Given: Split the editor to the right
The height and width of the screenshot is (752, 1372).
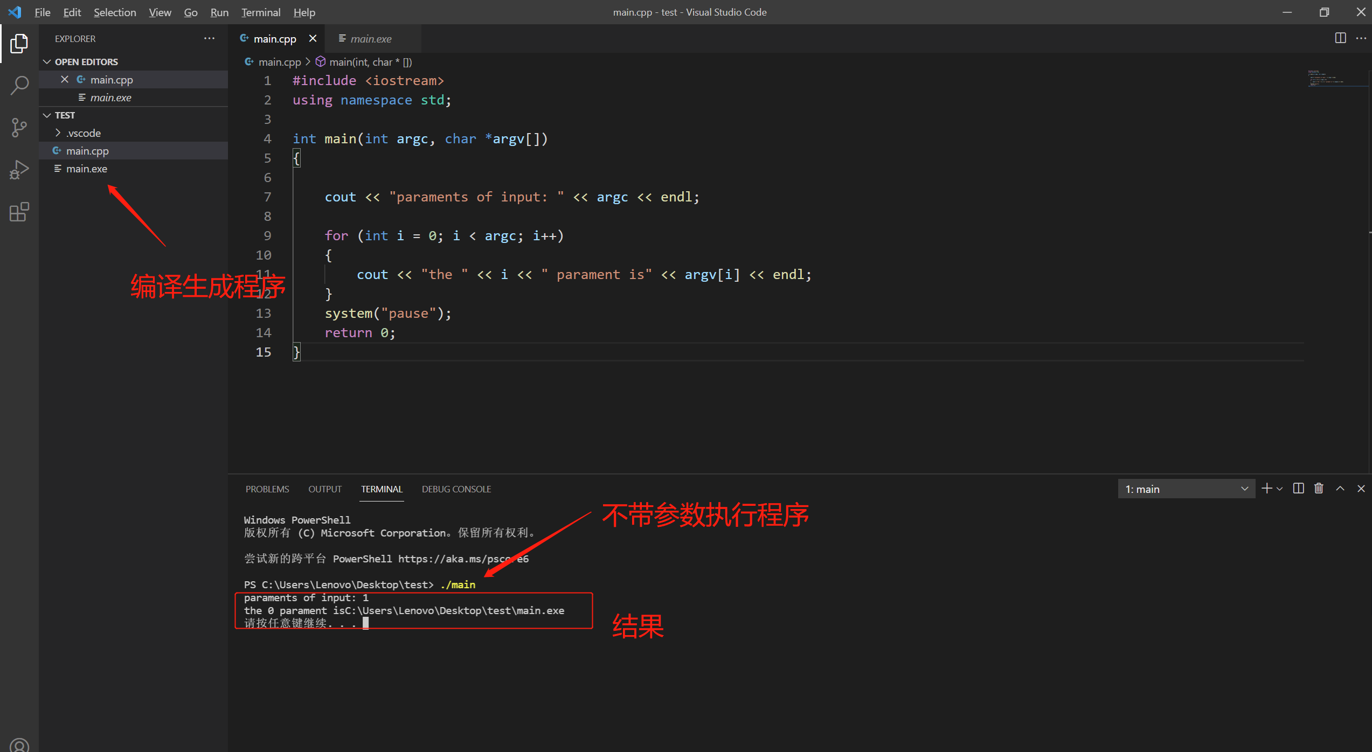Looking at the screenshot, I should coord(1340,38).
